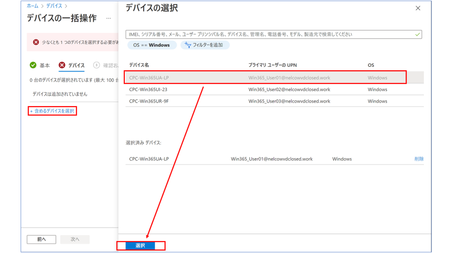
Task: Click green check icon beside 基本
Action: 33,65
